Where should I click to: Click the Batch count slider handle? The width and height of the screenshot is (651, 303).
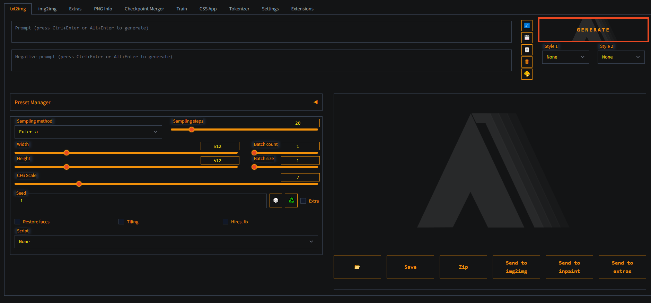[x=254, y=153]
